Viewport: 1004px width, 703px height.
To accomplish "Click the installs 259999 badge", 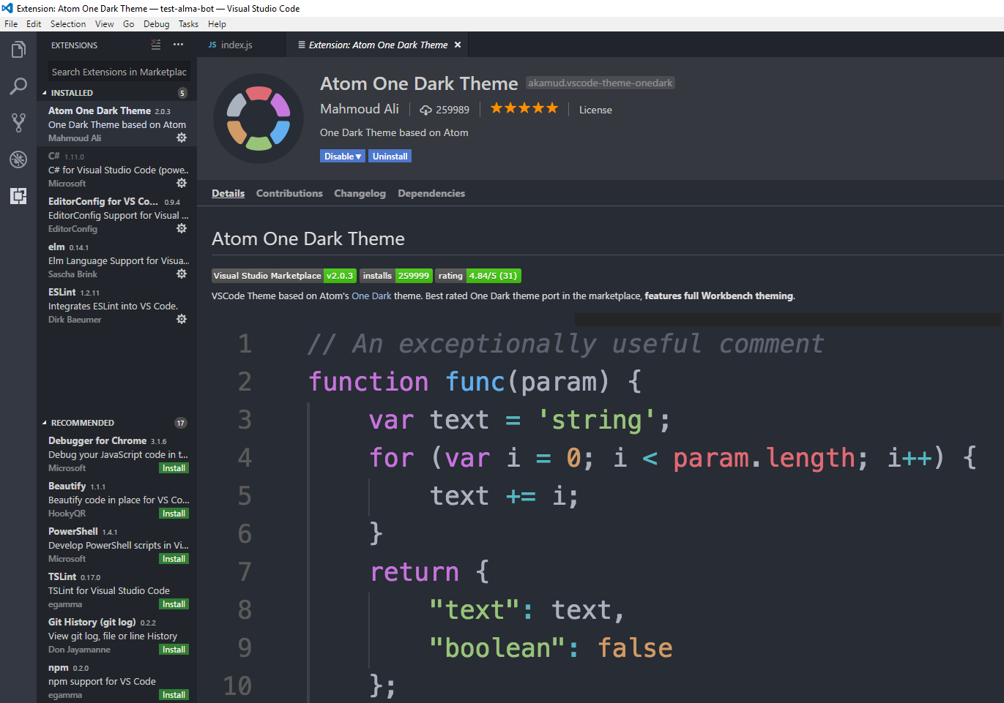I will pos(395,276).
